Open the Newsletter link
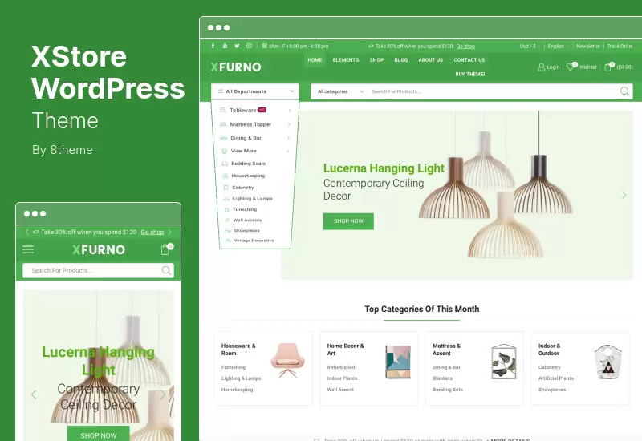The height and width of the screenshot is (441, 642). tap(588, 46)
